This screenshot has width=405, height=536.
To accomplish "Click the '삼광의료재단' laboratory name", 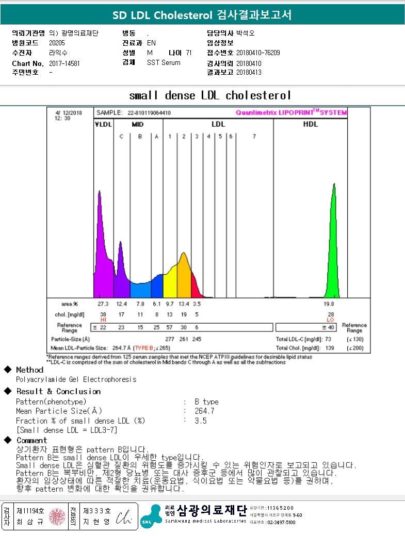I will point(212,510).
